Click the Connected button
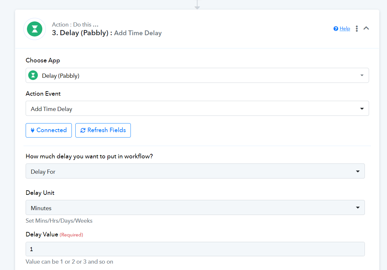The width and height of the screenshot is (387, 270). (x=49, y=130)
